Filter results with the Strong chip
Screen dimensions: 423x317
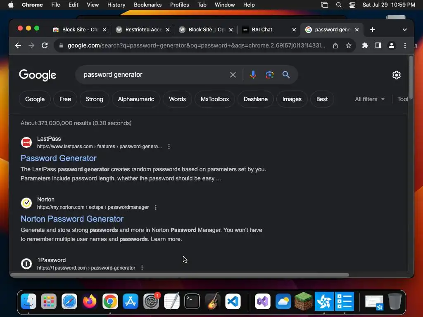coord(95,99)
